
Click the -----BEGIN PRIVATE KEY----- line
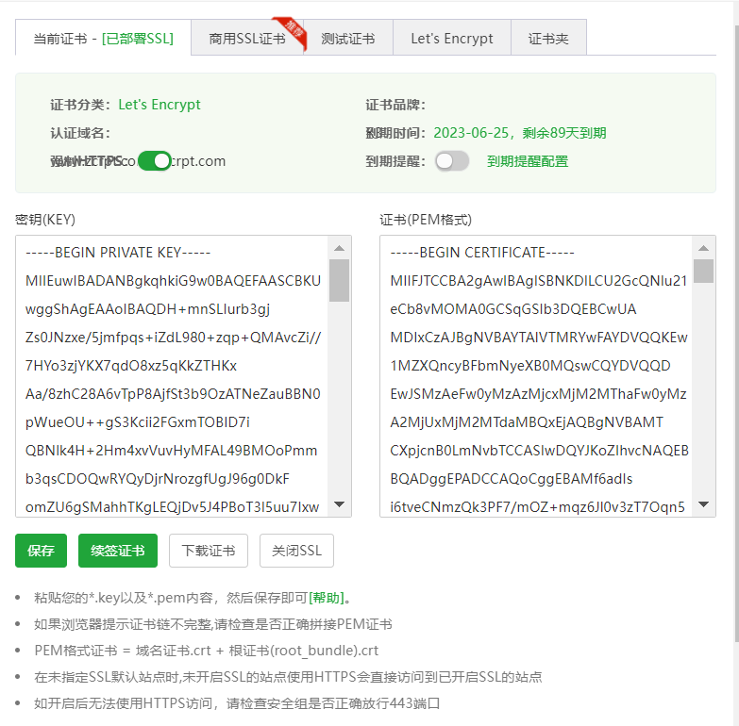[118, 253]
